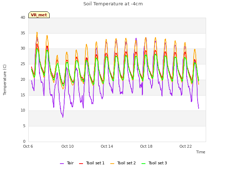
Task: Click the 35 y-axis tick label
Action: pos(23,33)
